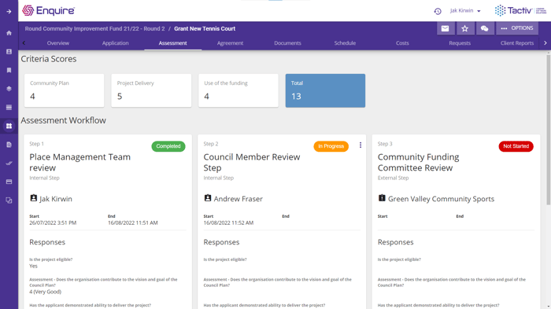Open the payment card icon in the sidebar
The height and width of the screenshot is (309, 551).
(9, 182)
